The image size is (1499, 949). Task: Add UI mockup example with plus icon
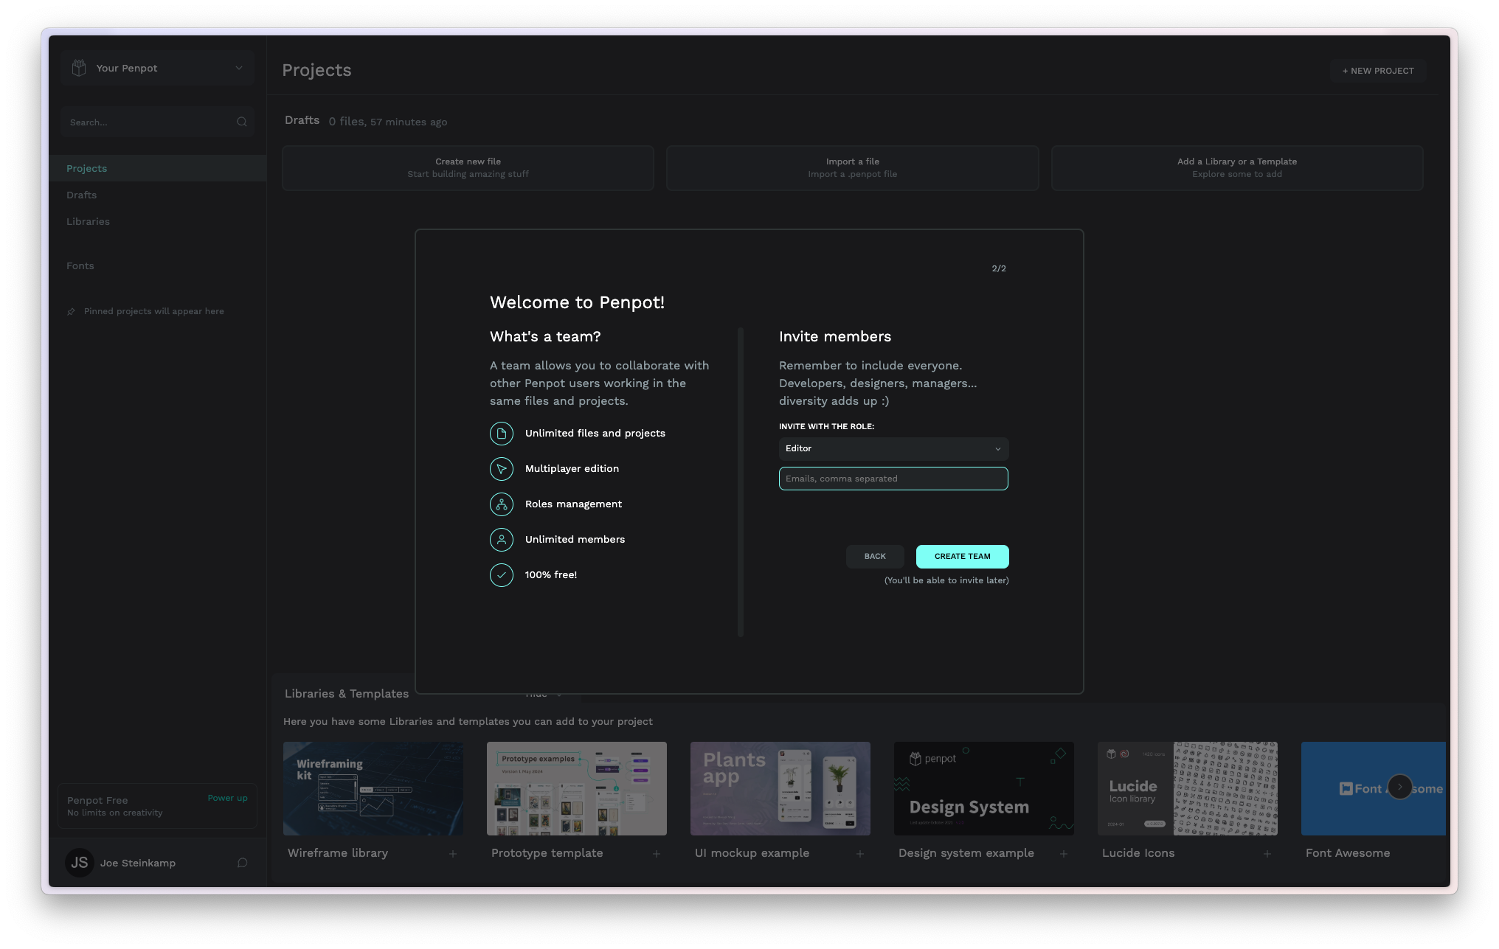coord(860,854)
